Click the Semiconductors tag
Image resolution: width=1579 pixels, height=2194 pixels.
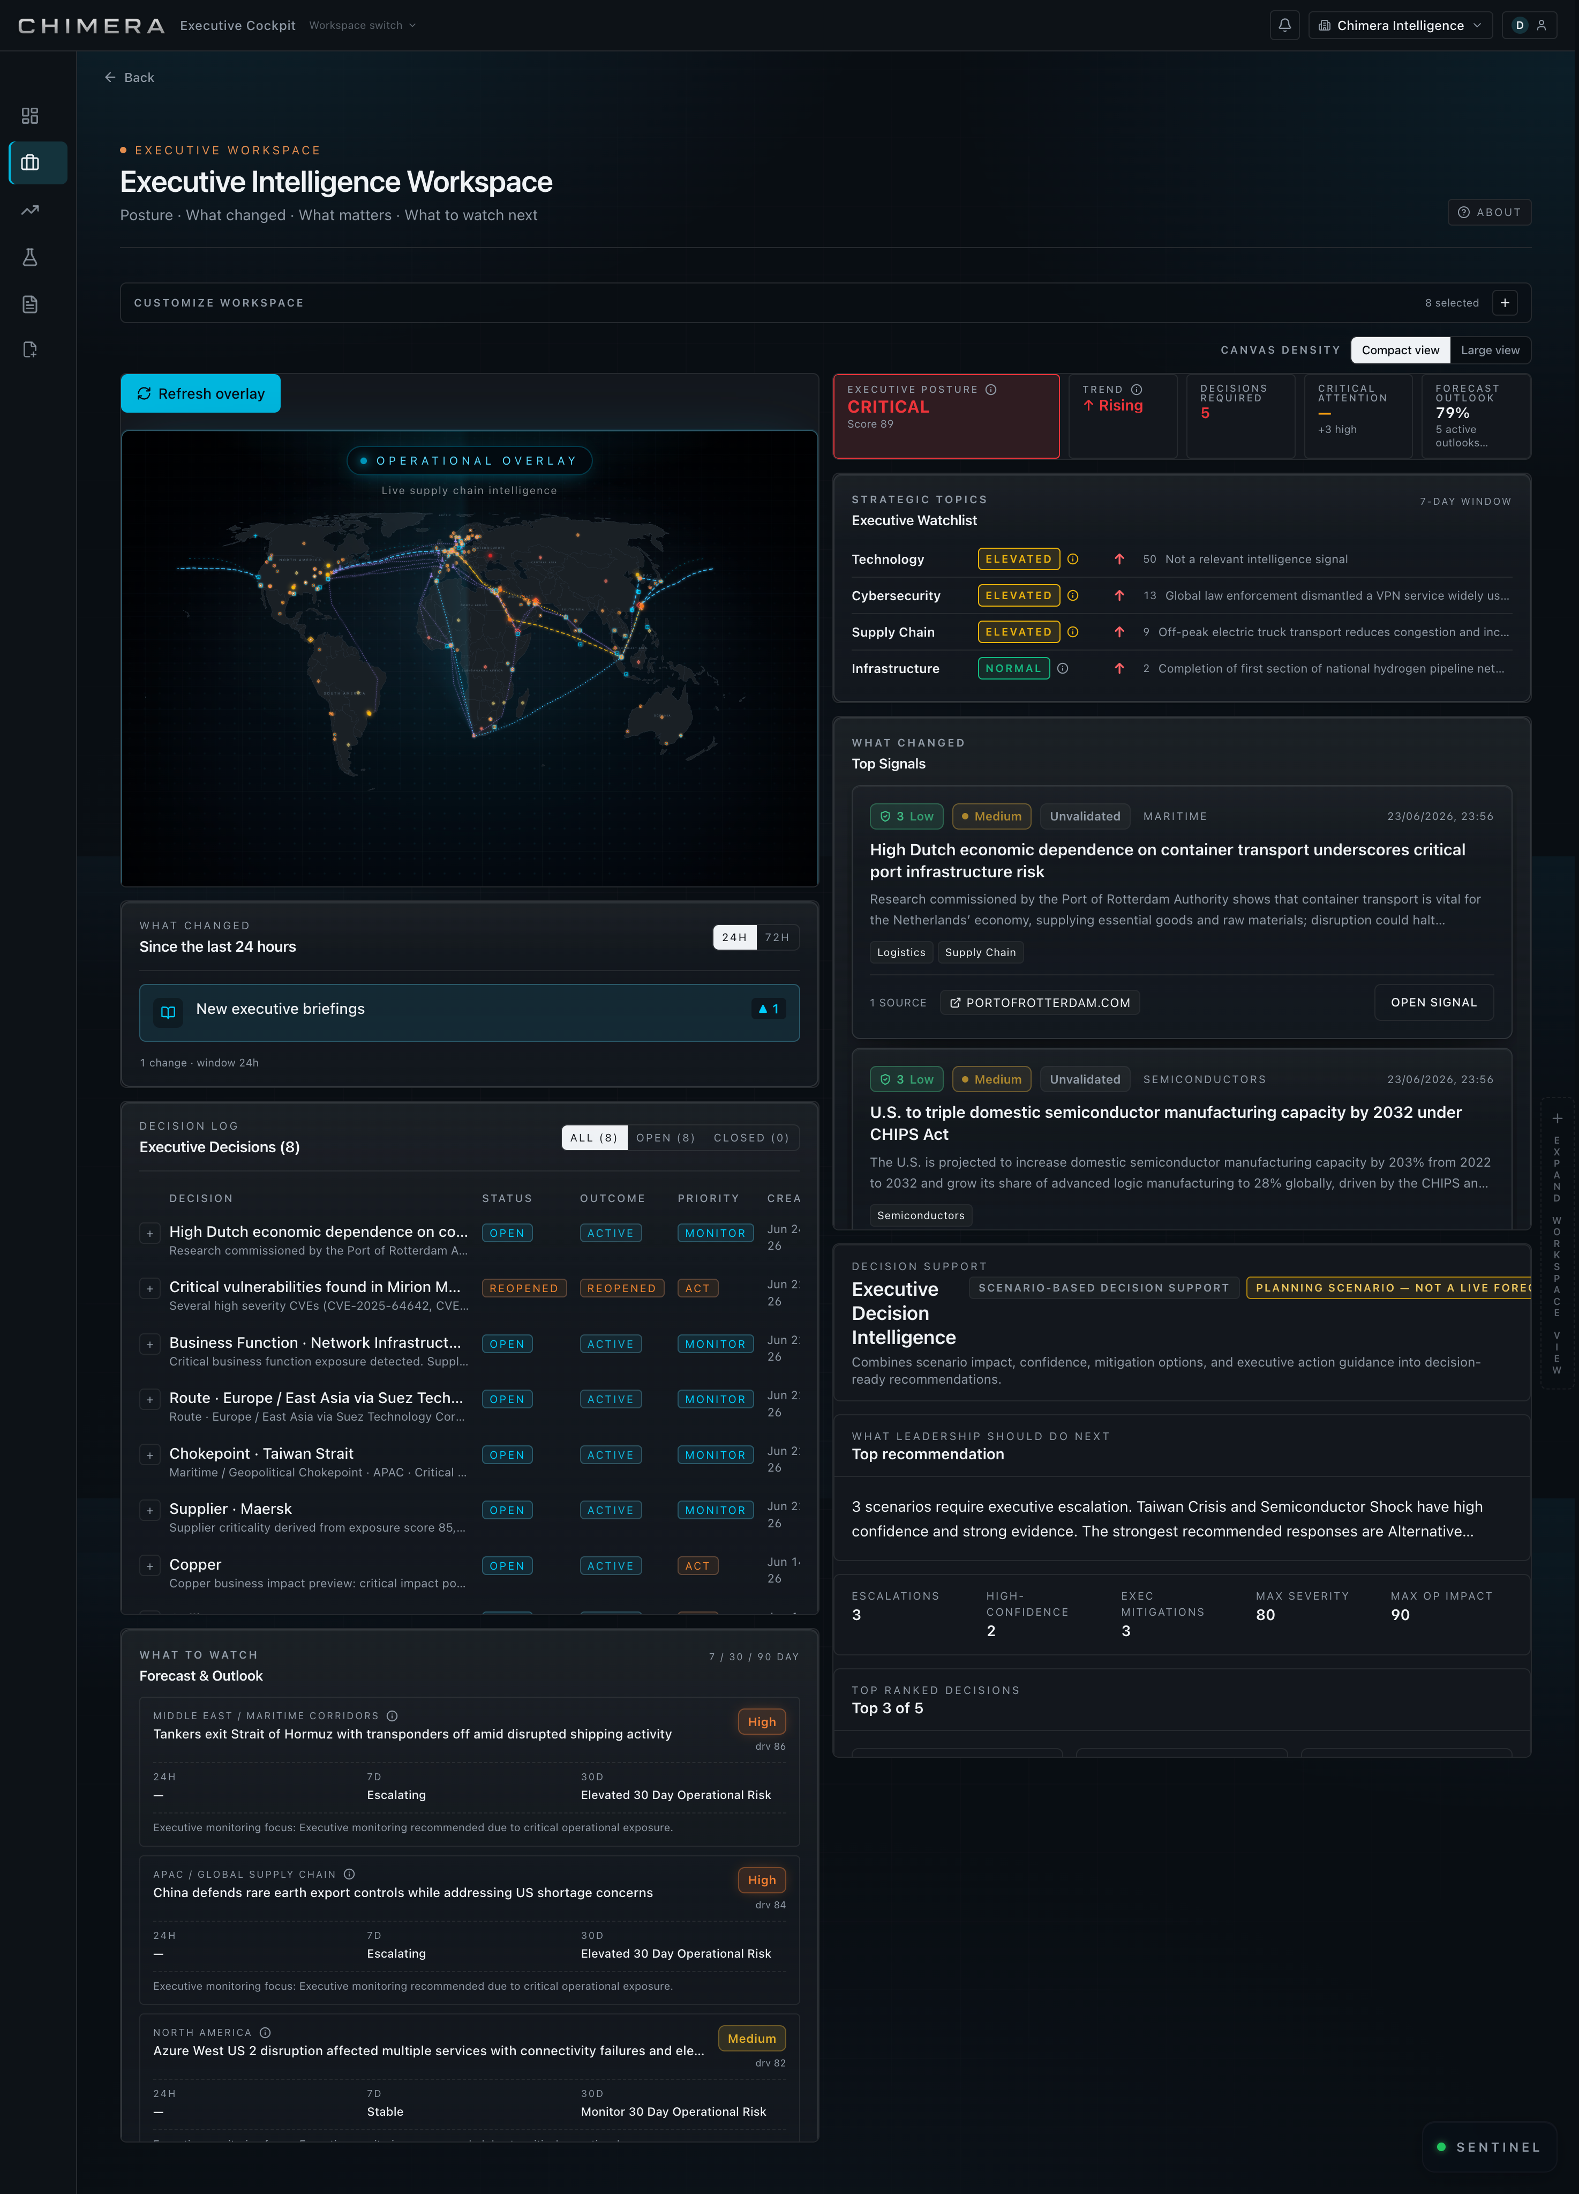921,1216
